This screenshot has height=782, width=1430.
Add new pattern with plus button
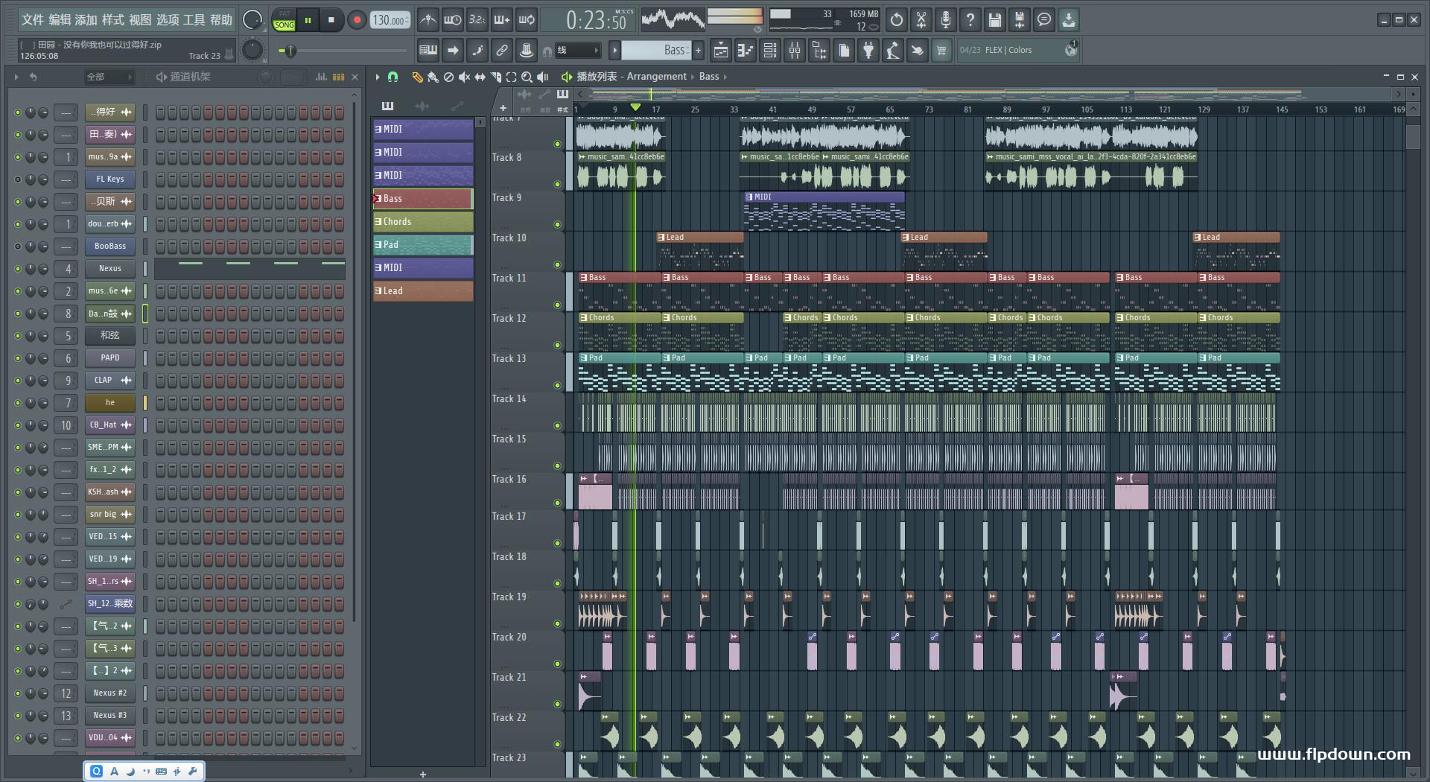[698, 51]
